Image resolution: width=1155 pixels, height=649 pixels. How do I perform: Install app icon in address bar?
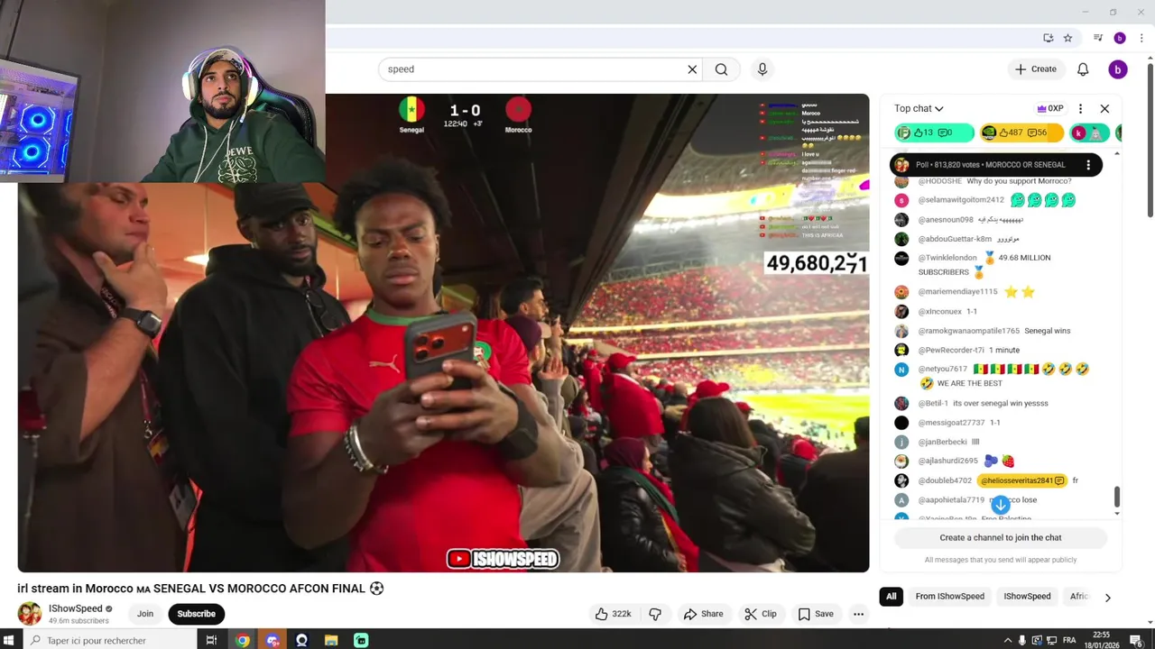coord(1048,38)
